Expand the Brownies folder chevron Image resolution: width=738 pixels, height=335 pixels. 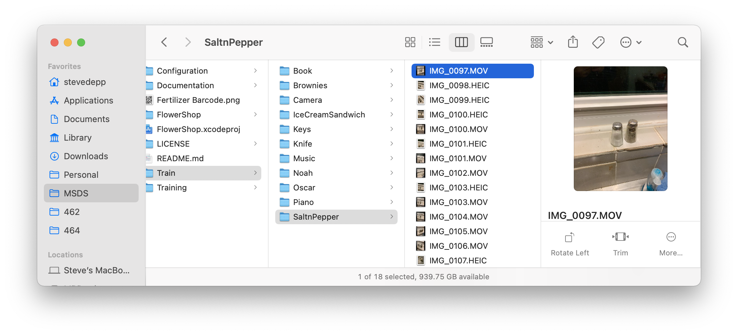coord(392,85)
